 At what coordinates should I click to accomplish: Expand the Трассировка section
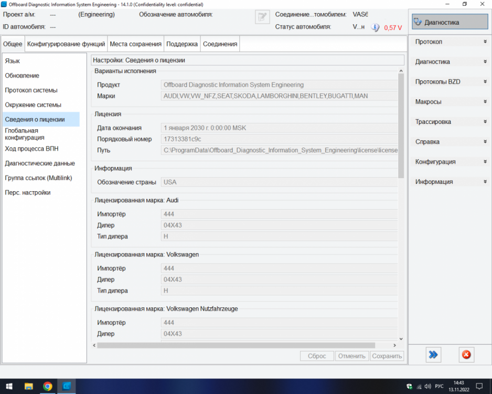pos(450,121)
